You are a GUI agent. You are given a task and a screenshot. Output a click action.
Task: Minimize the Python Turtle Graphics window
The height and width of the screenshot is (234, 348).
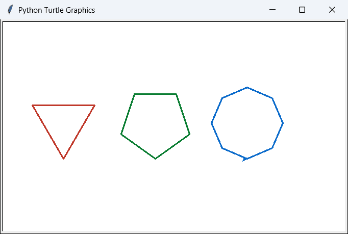coord(272,10)
